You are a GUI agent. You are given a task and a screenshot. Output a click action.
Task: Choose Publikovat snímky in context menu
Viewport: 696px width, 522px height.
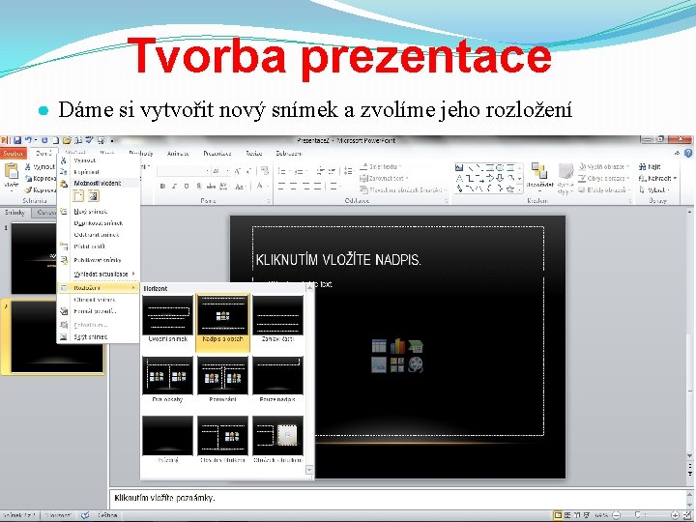pyautogui.click(x=99, y=260)
